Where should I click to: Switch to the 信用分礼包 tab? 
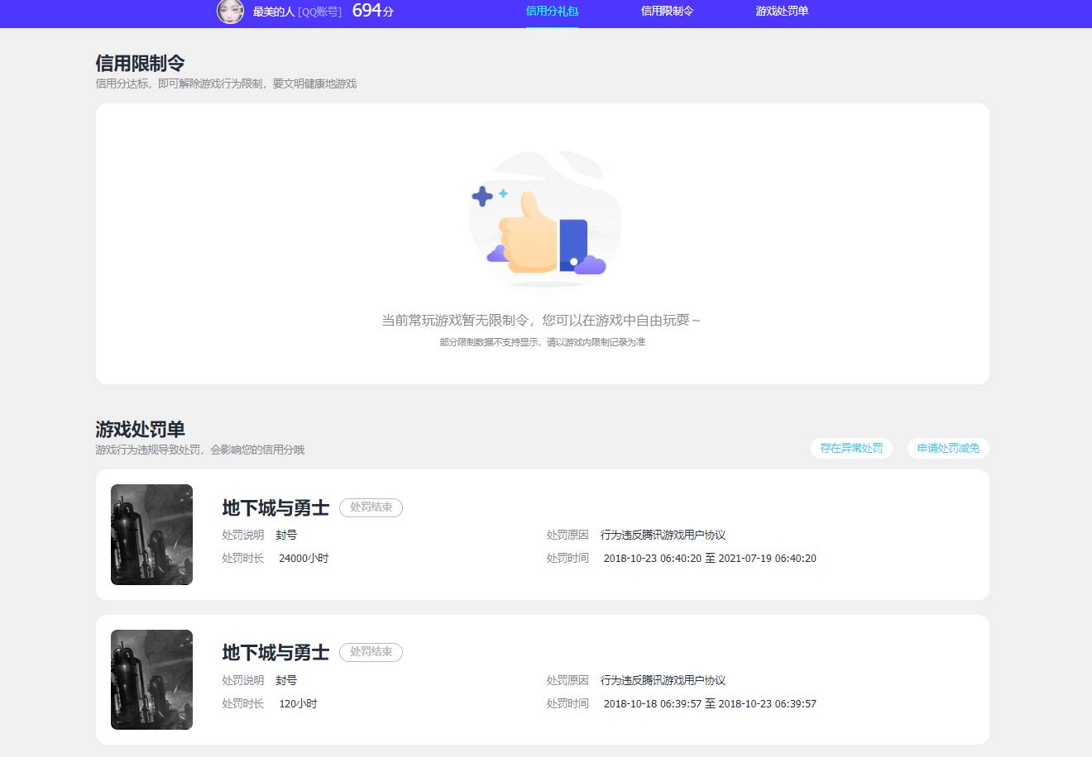(x=552, y=12)
